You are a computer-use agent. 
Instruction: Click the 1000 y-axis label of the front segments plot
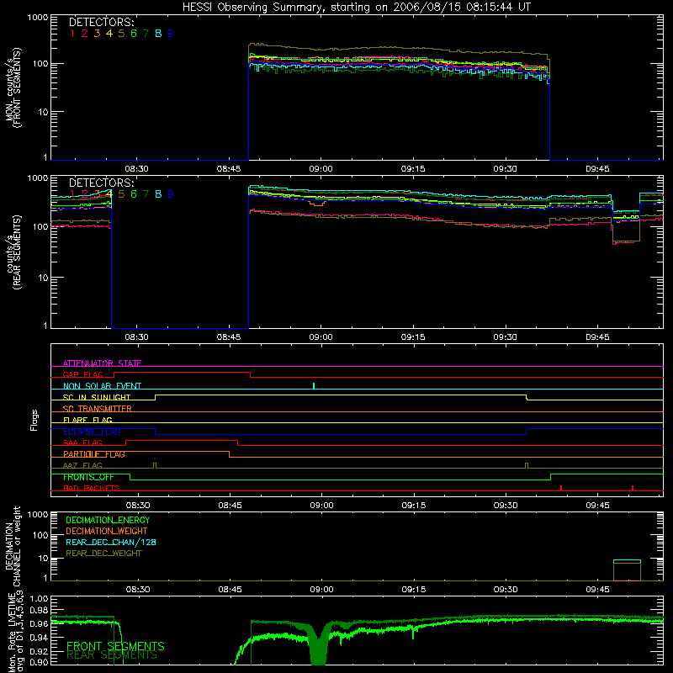click(x=38, y=18)
